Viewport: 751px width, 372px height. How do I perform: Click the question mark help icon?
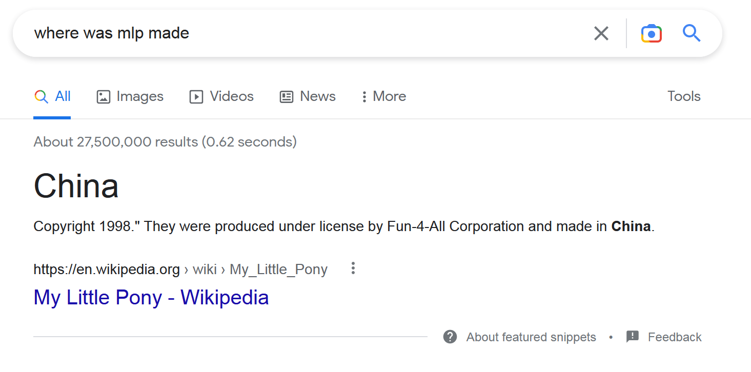coord(450,337)
